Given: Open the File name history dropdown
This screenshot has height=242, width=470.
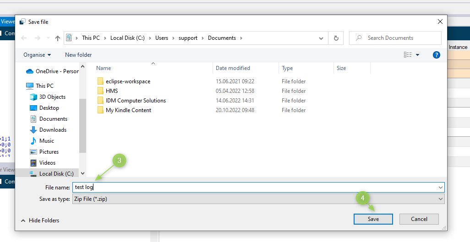Looking at the screenshot, I should [441, 187].
